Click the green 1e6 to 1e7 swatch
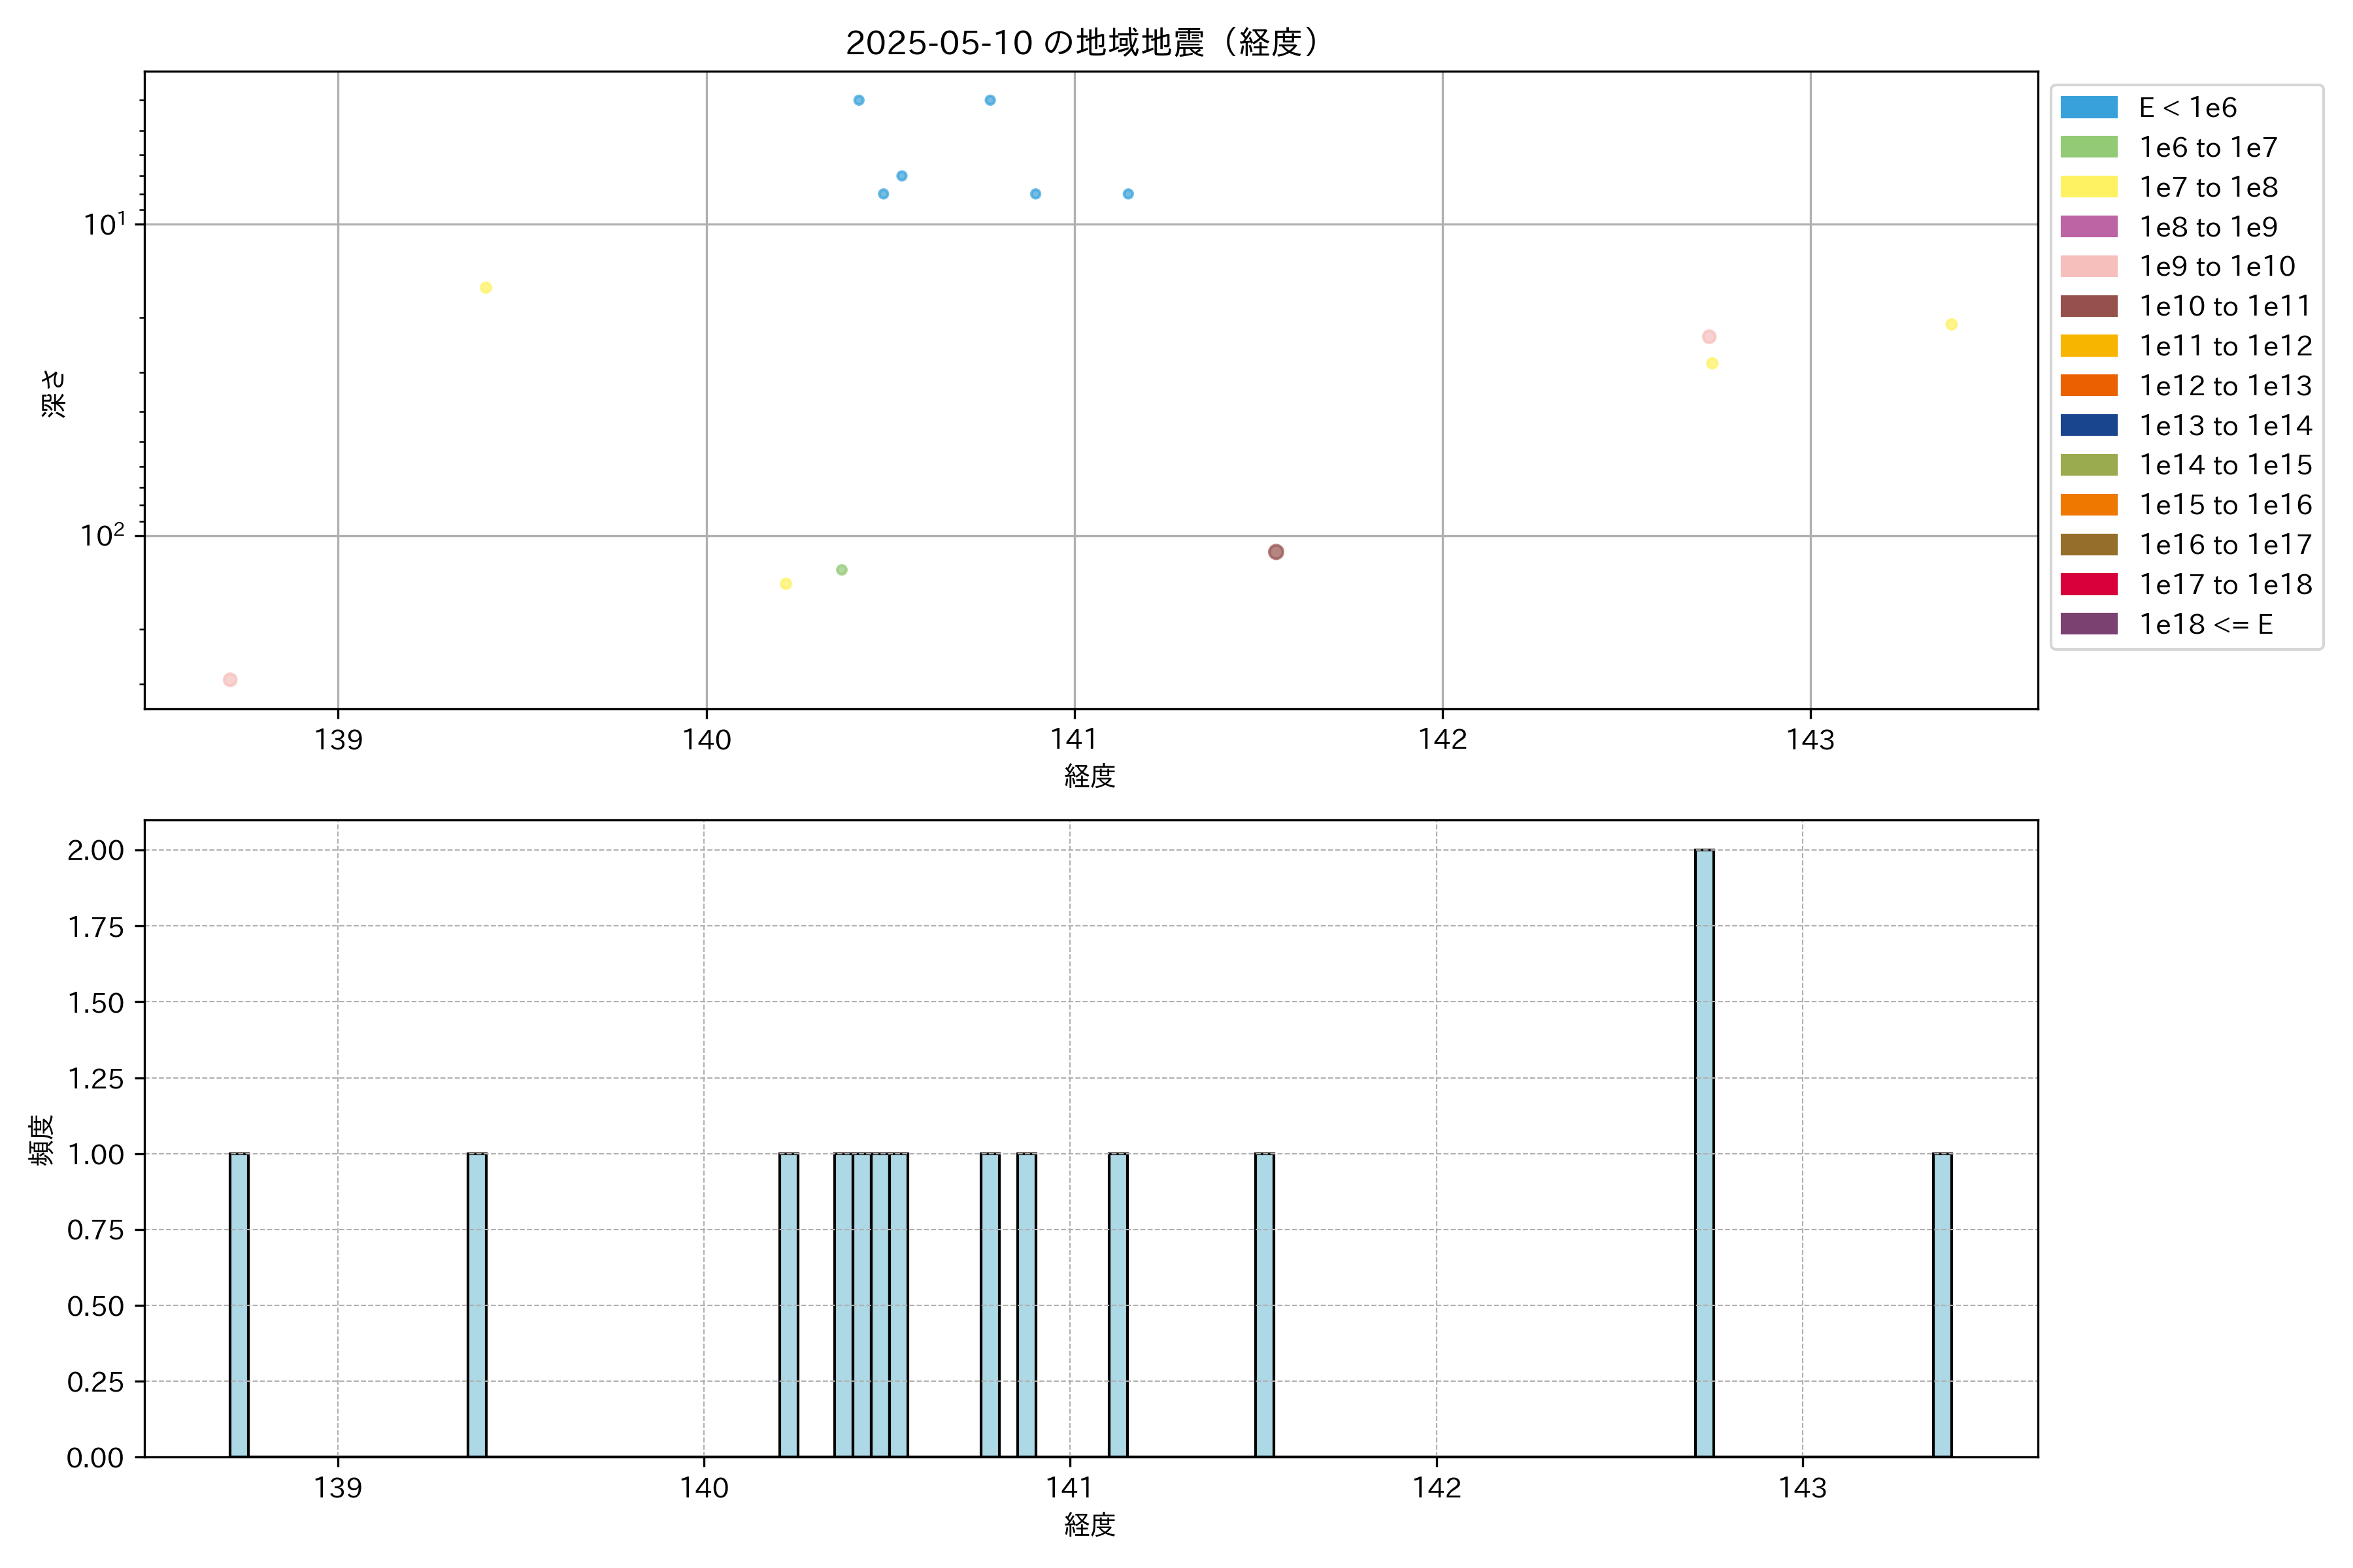2353x1568 pixels. [2088, 147]
